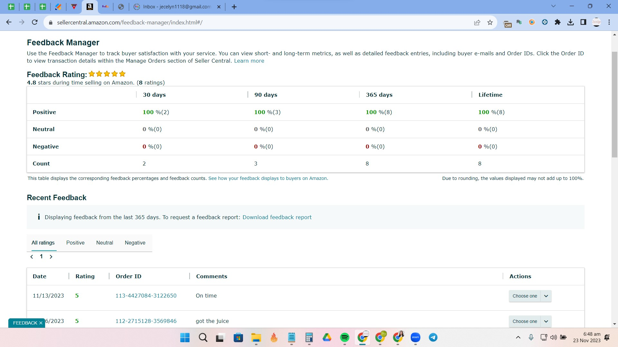The width and height of the screenshot is (618, 347).
Task: Open order 113-4427084-3122650
Action: coord(146,296)
